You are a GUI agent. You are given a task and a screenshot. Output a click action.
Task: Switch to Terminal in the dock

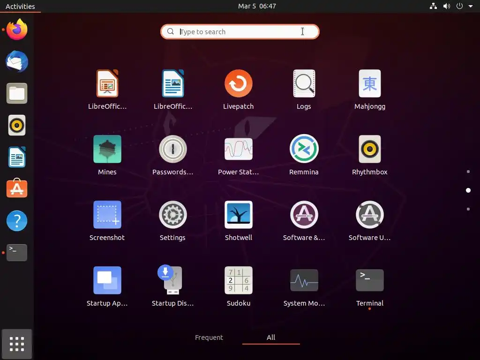click(x=17, y=253)
